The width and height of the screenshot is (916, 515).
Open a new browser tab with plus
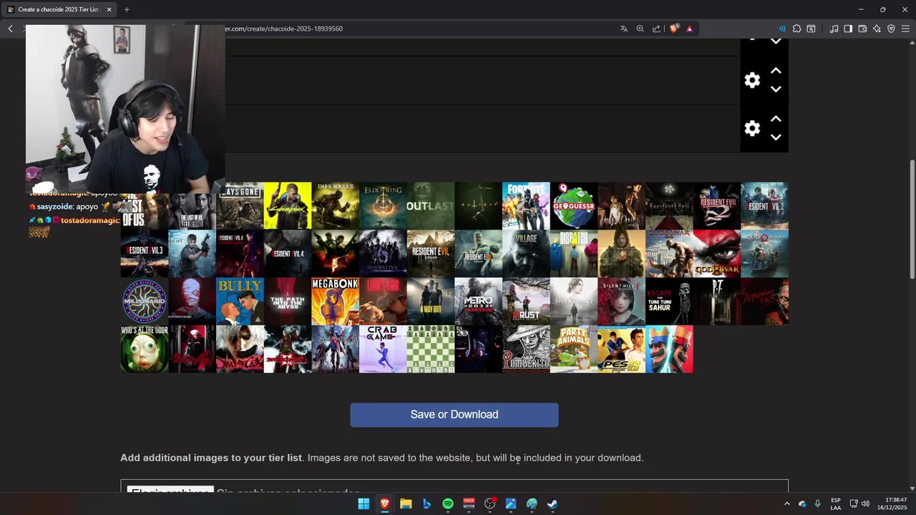pyautogui.click(x=127, y=9)
